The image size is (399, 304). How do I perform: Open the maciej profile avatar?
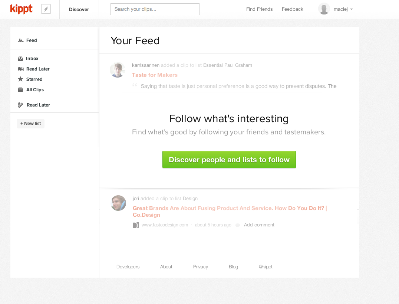point(324,9)
